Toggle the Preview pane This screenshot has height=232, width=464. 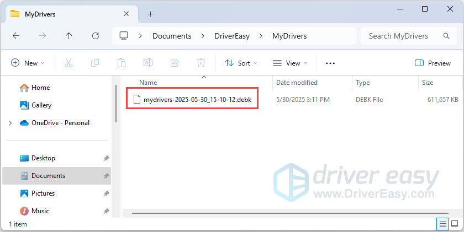click(433, 63)
